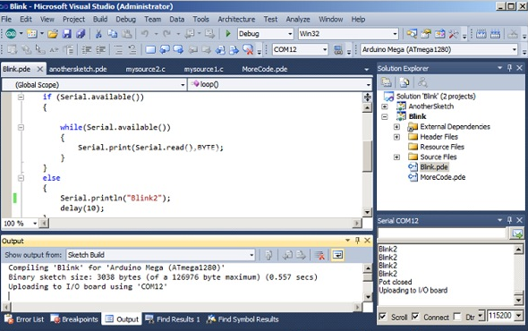
Task: Open the Build menu
Action: click(x=100, y=19)
